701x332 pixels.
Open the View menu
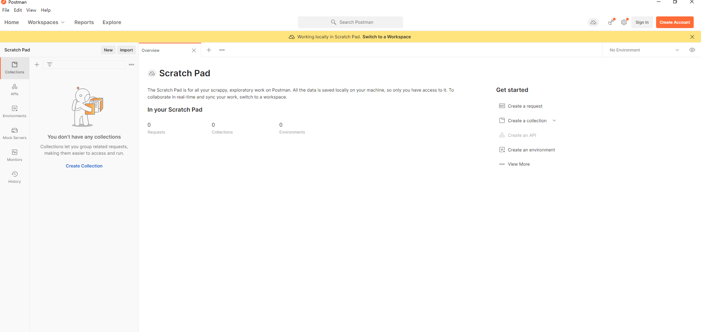[31, 10]
